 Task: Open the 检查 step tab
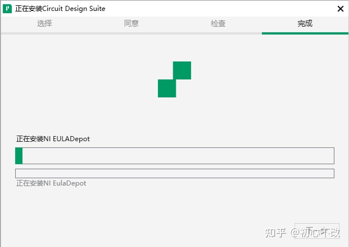tap(218, 24)
